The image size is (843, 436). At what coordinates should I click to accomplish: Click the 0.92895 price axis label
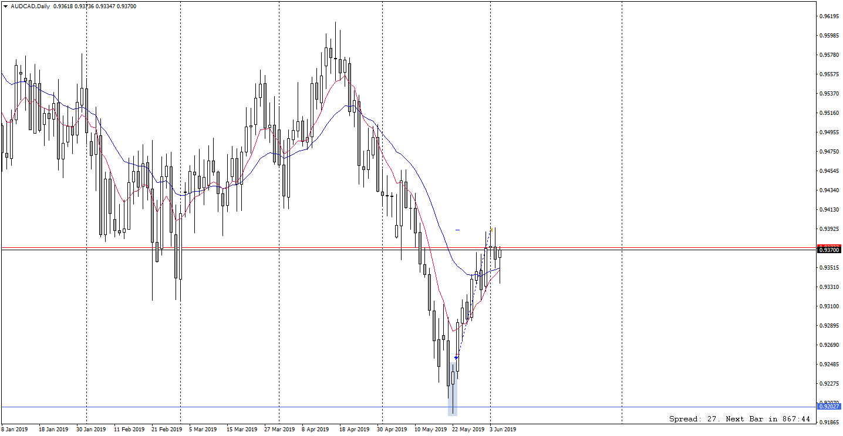click(829, 325)
